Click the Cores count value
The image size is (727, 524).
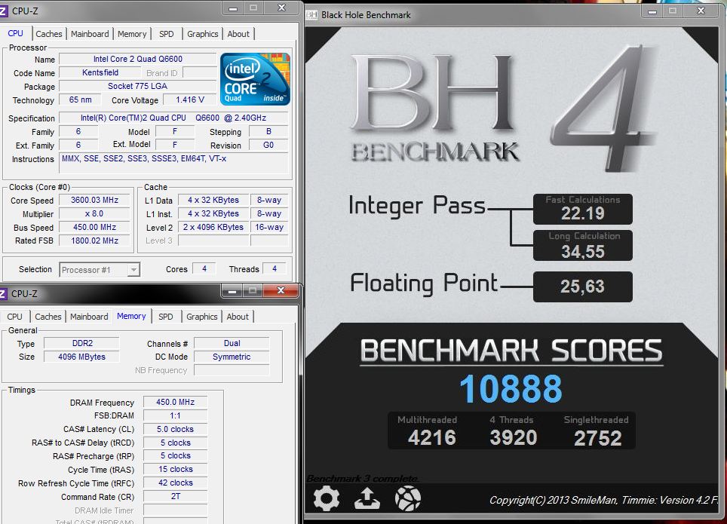pyautogui.click(x=204, y=269)
